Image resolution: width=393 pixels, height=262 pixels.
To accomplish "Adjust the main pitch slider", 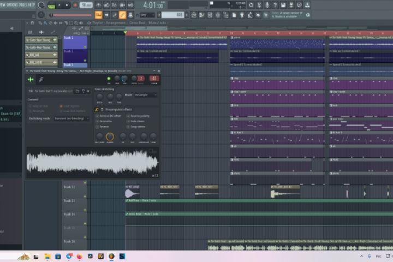I will 72,15.
